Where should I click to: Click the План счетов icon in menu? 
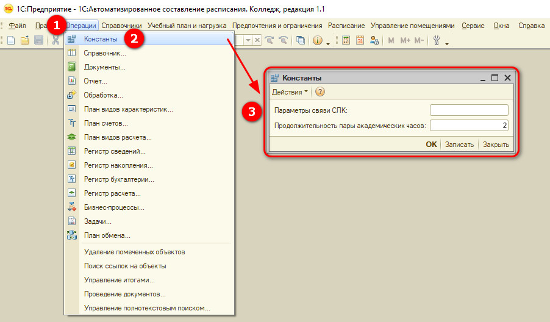coord(71,123)
